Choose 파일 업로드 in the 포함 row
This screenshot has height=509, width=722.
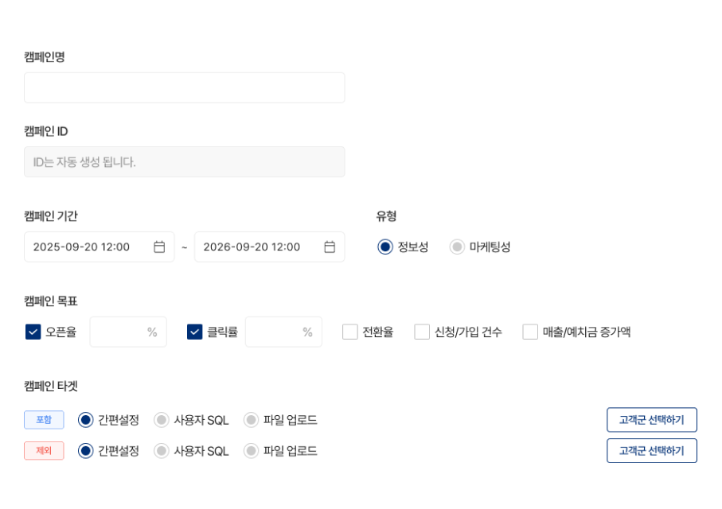click(249, 419)
